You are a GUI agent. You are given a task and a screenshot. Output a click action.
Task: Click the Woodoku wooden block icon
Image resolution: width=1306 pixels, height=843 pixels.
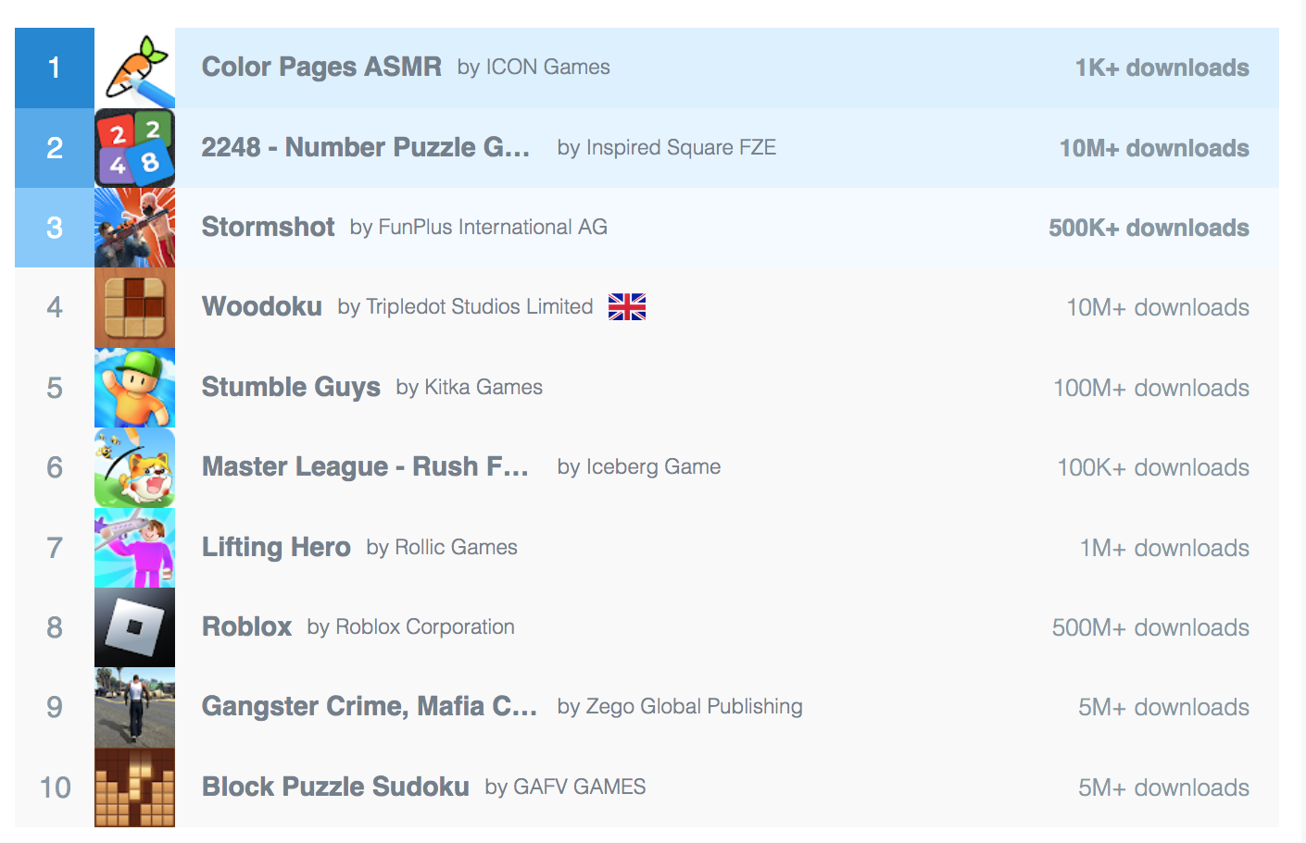(134, 308)
